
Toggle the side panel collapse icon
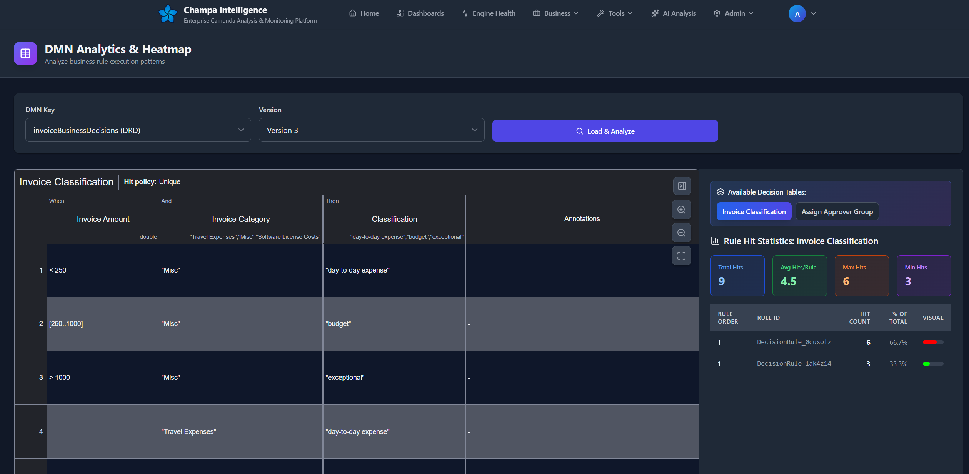[682, 186]
